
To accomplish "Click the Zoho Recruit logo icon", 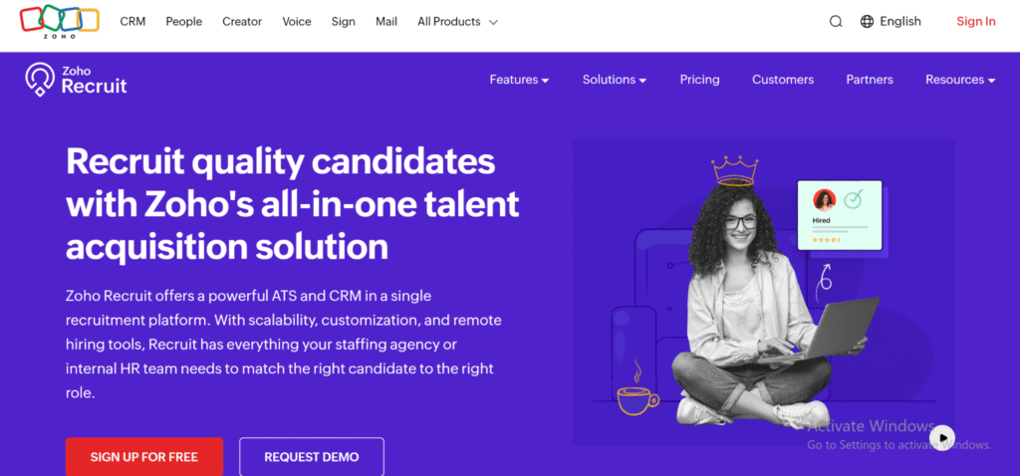I will pos(39,80).
